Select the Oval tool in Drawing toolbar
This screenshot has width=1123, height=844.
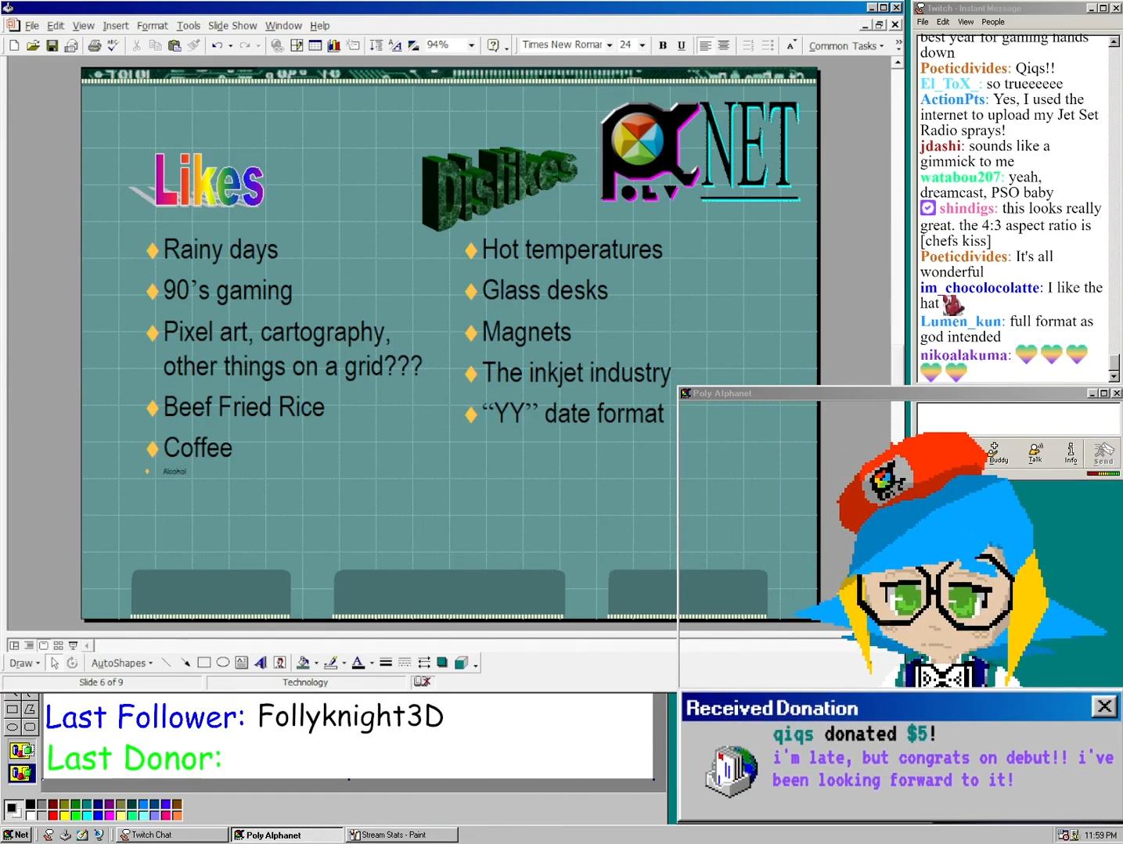223,663
